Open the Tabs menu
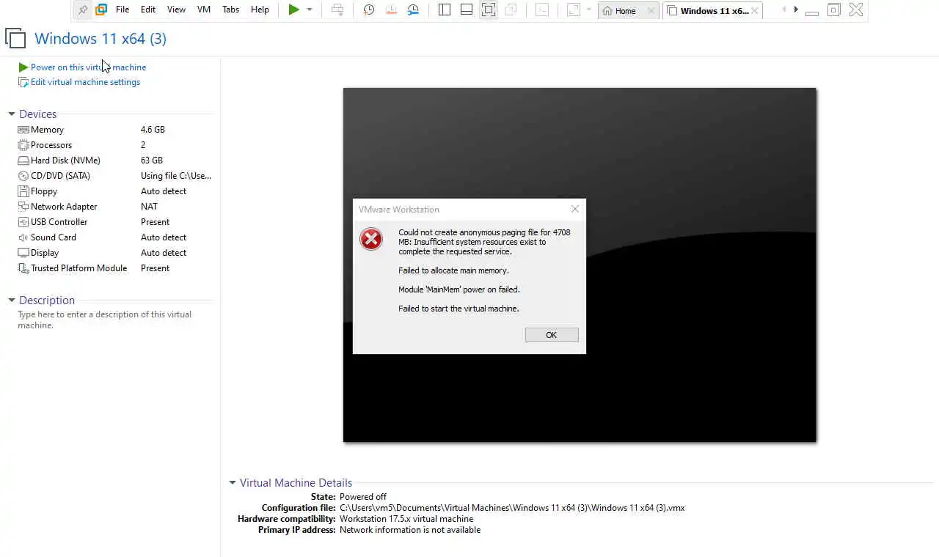The height and width of the screenshot is (557, 939). tap(230, 10)
